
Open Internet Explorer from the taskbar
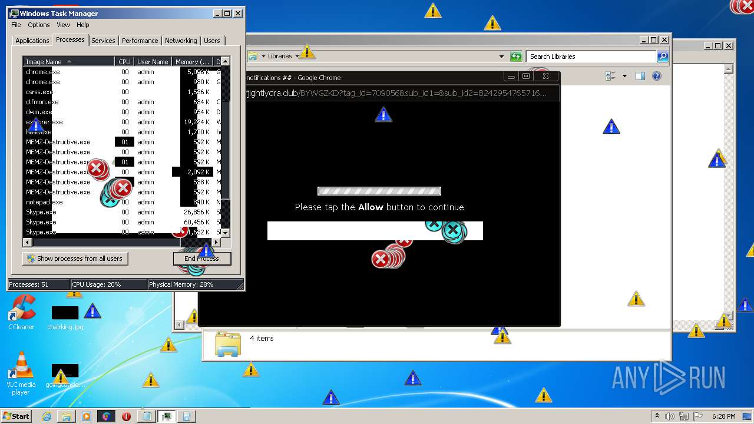tap(47, 416)
